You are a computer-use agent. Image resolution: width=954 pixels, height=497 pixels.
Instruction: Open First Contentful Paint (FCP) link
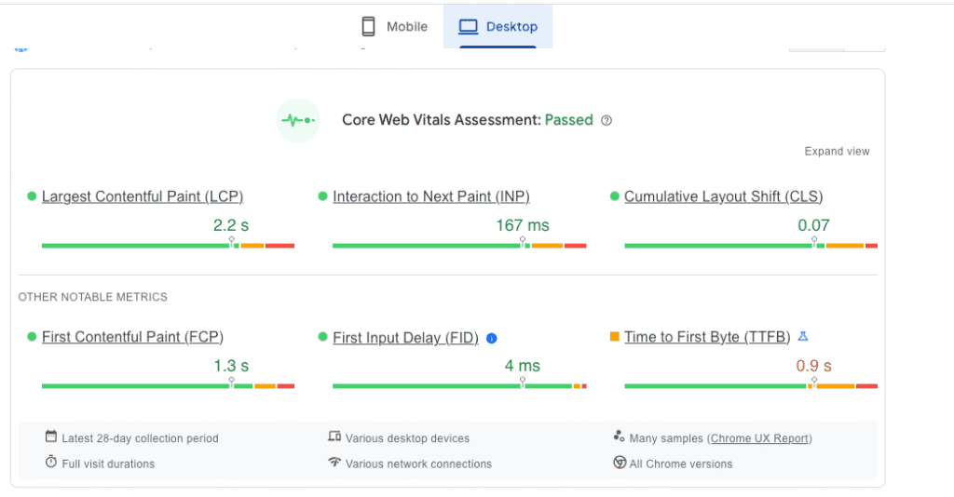pos(132,337)
